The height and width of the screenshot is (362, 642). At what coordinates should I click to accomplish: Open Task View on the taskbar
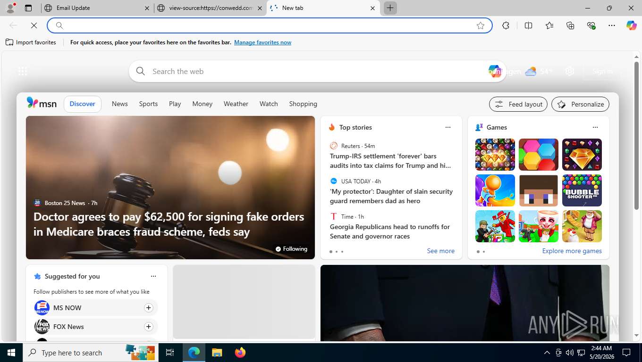point(170,353)
